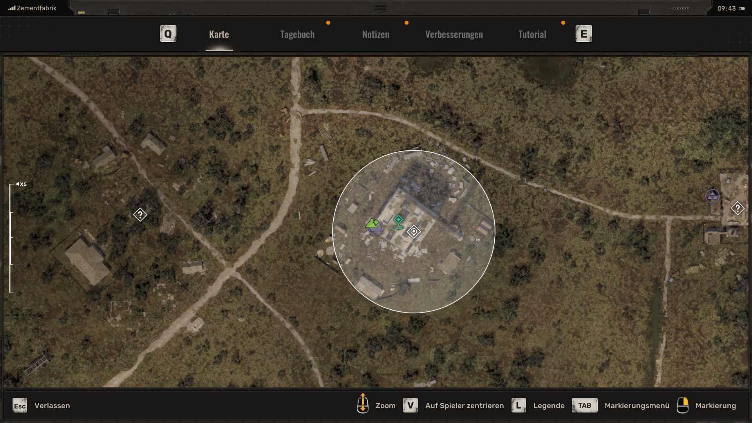
Task: Click the V center-on-player key icon
Action: [410, 405]
